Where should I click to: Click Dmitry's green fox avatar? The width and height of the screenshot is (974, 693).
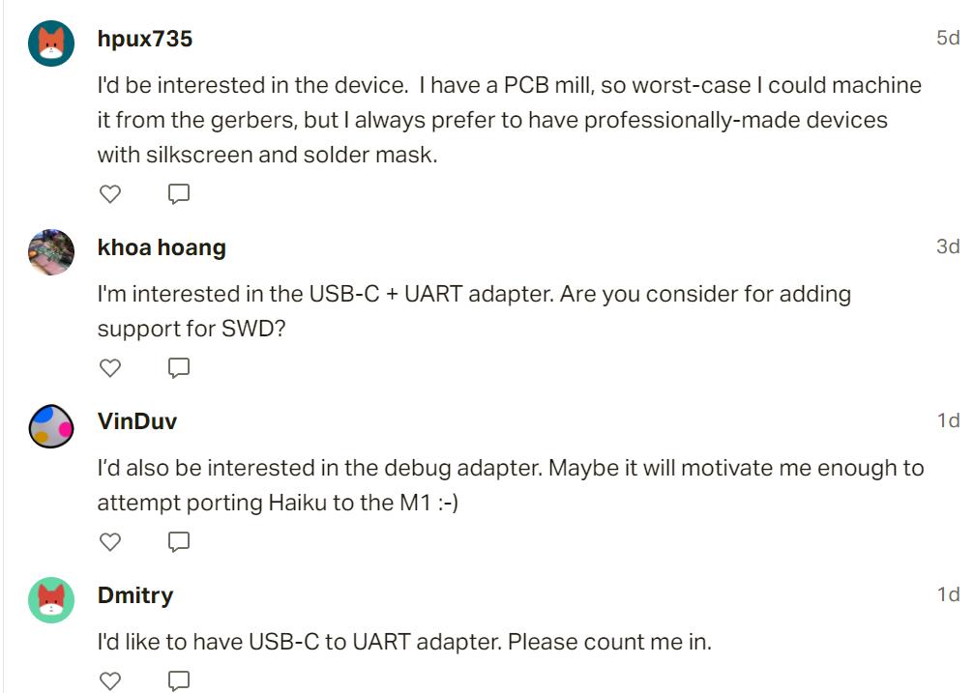point(52,599)
